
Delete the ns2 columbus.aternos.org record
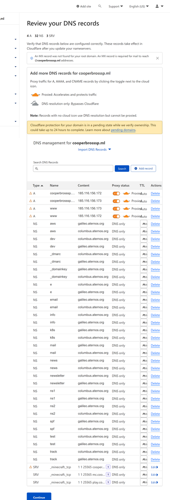(x=155, y=414)
